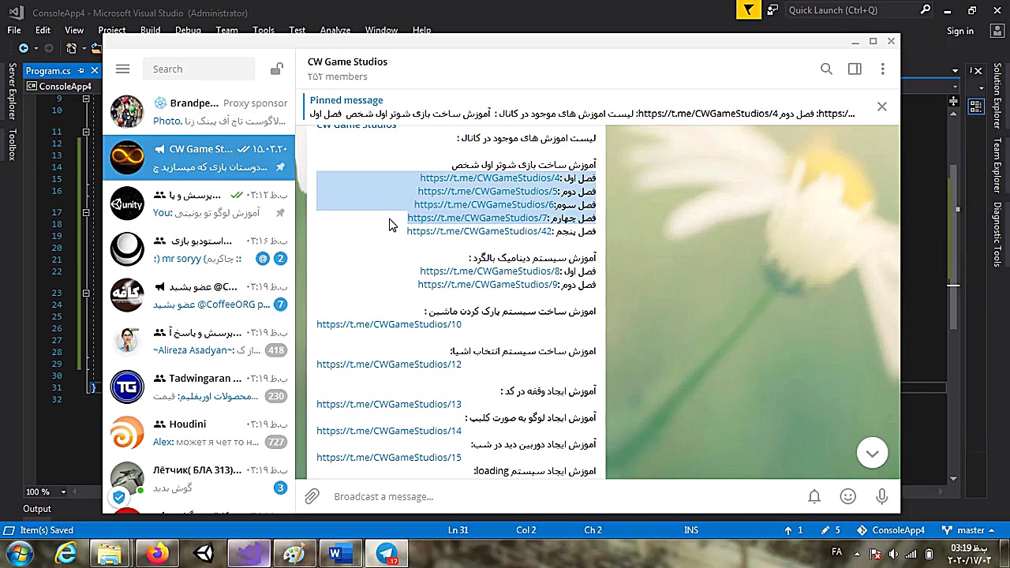Image resolution: width=1010 pixels, height=568 pixels.
Task: Open the Output panel tab
Action: point(37,509)
